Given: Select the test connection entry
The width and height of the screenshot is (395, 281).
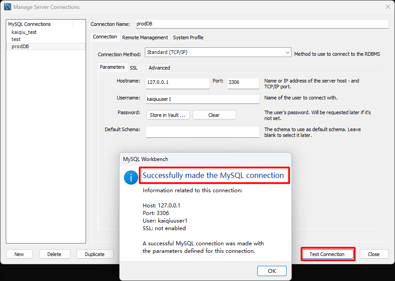Looking at the screenshot, I should [16, 39].
